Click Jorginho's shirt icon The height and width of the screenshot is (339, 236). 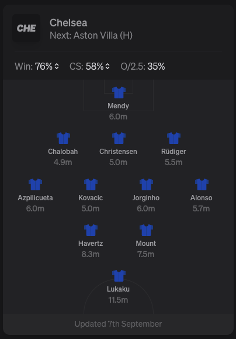(146, 184)
